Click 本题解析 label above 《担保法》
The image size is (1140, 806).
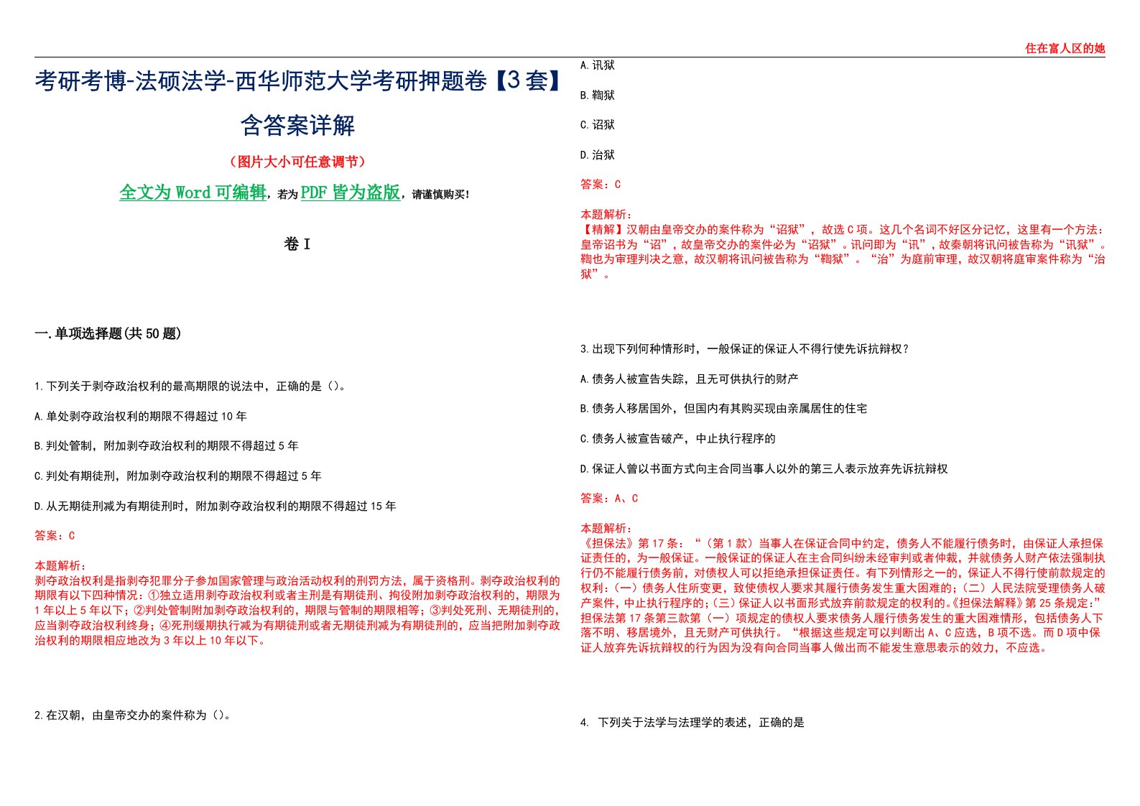point(606,529)
